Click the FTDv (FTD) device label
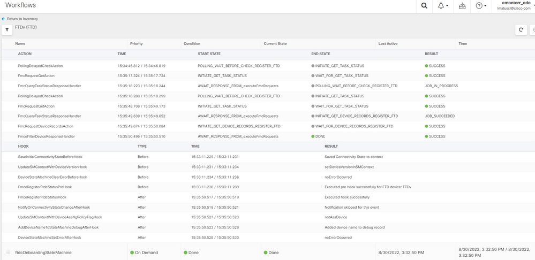This screenshot has width=535, height=260. click(26, 27)
